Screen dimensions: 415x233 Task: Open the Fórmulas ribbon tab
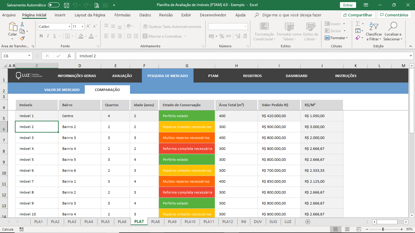pyautogui.click(x=122, y=15)
